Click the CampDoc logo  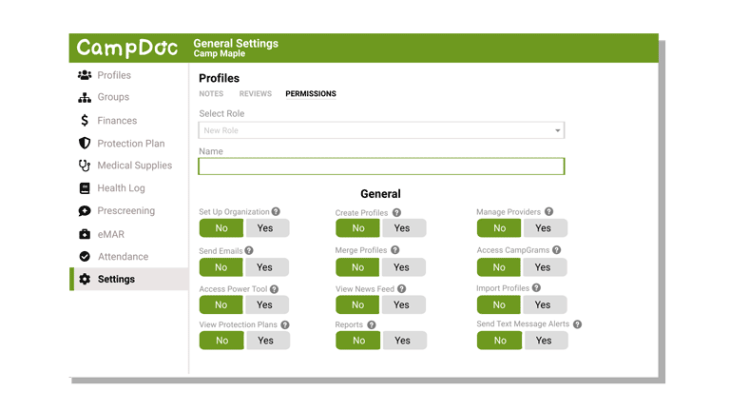coord(127,48)
